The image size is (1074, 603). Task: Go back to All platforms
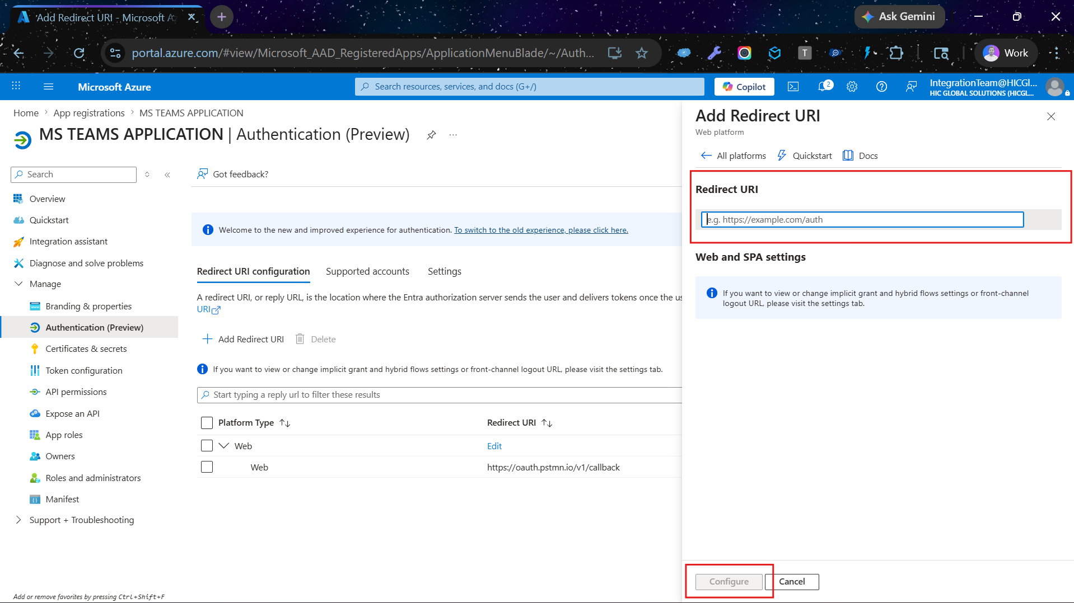[x=733, y=156]
